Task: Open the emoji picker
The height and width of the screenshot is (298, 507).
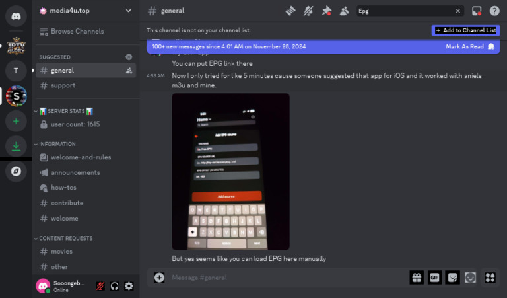Action: coord(470,278)
